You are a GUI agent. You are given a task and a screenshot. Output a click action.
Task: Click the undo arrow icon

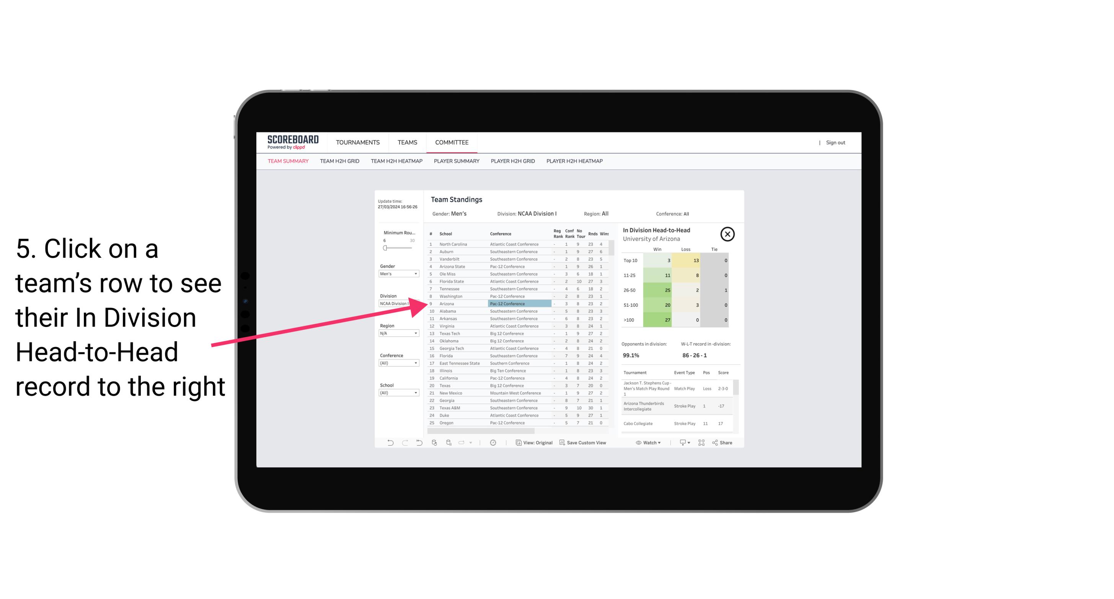(x=389, y=443)
